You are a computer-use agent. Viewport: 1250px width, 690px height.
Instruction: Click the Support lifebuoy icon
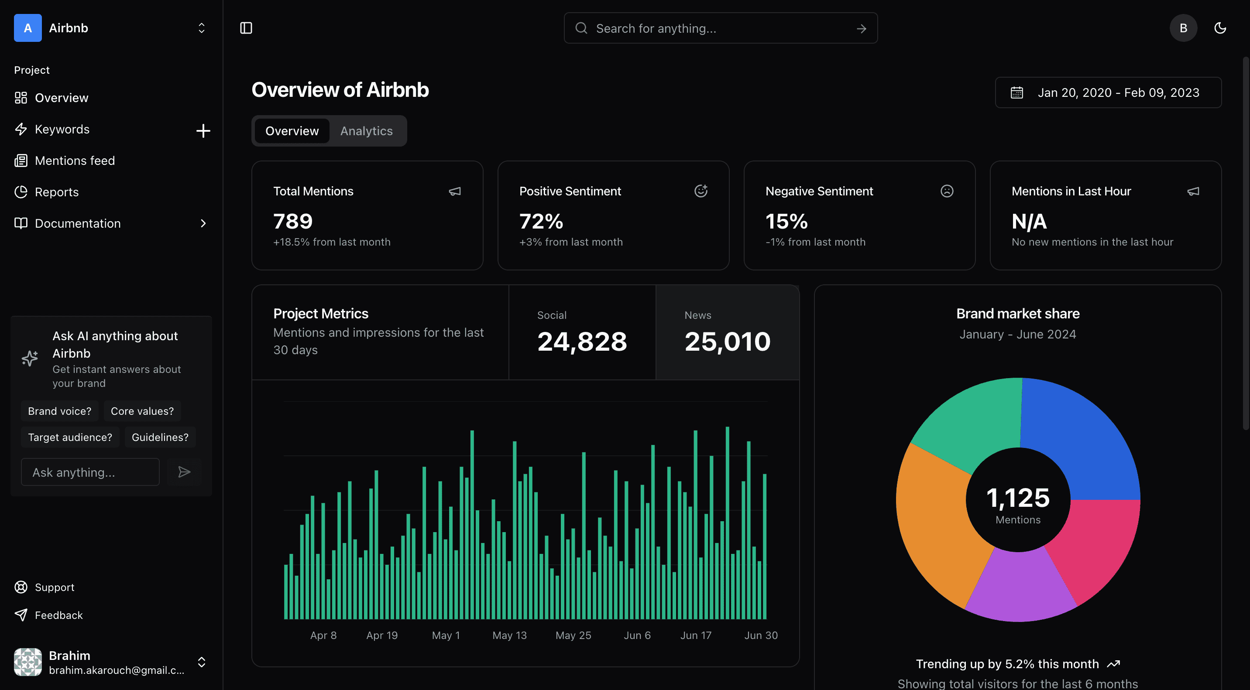[21, 587]
